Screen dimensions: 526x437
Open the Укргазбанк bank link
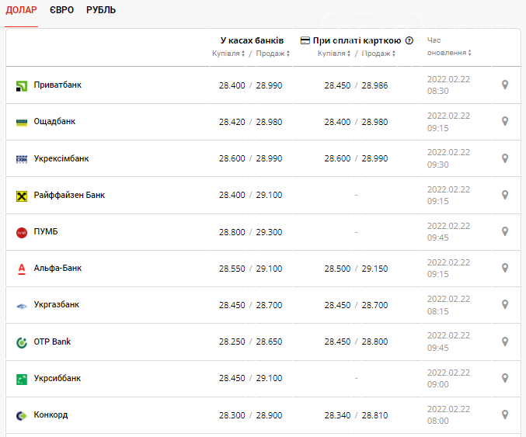57,304
